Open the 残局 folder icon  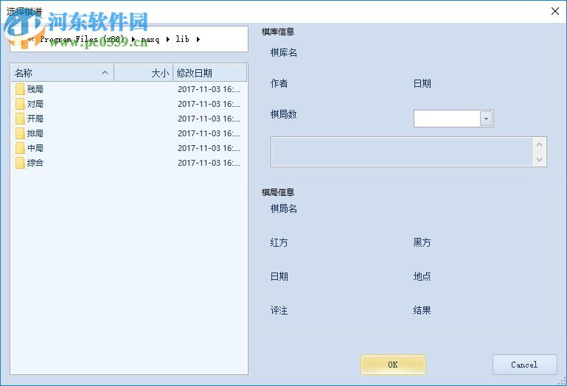click(20, 89)
